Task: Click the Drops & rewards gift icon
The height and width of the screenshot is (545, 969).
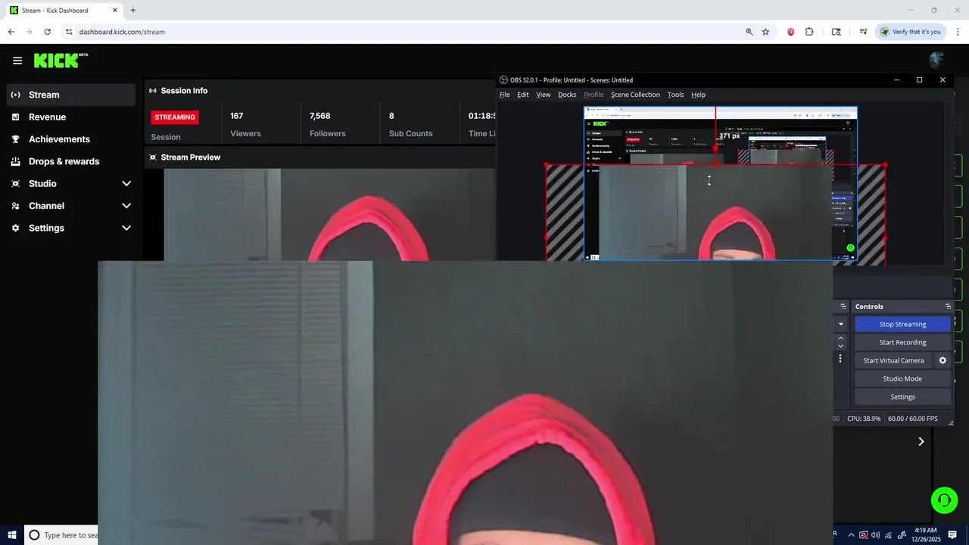Action: click(x=15, y=161)
